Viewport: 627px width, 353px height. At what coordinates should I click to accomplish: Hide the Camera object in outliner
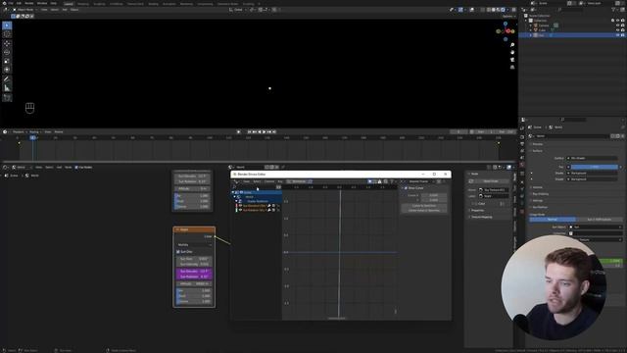point(618,25)
